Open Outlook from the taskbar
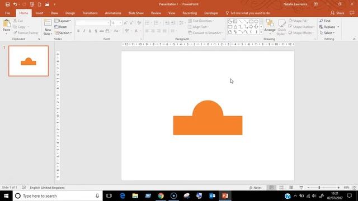 tap(212, 196)
